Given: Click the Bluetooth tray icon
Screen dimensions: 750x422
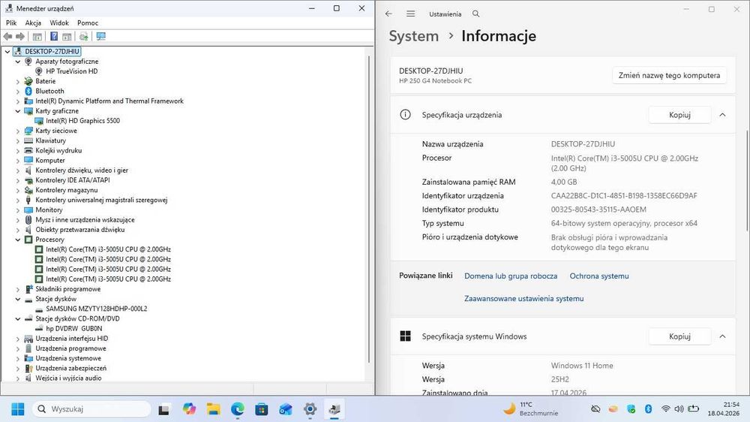Looking at the screenshot, I should pos(648,408).
